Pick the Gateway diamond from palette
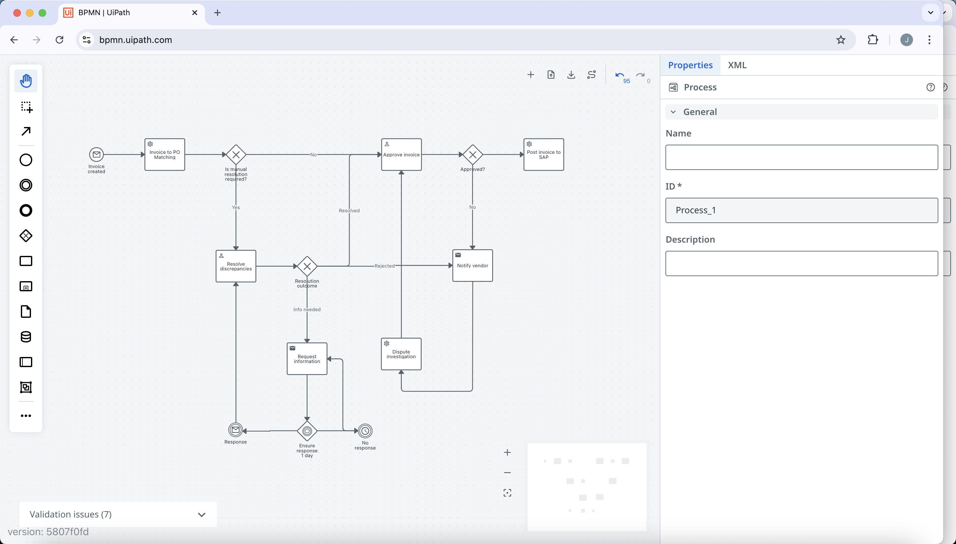This screenshot has width=956, height=544. 26,236
